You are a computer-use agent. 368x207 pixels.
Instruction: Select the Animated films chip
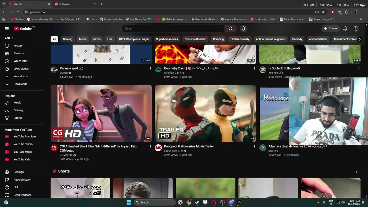(x=318, y=39)
